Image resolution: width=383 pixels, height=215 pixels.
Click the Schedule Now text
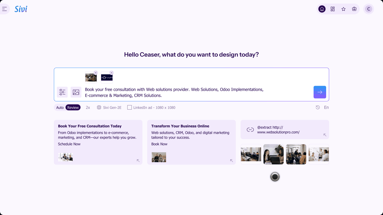click(69, 144)
